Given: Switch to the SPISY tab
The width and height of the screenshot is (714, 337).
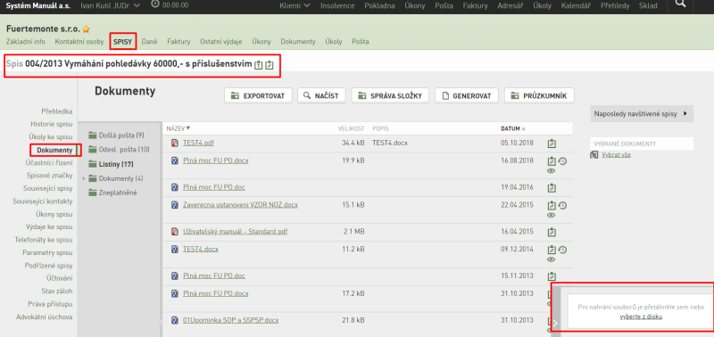Looking at the screenshot, I should click(x=123, y=41).
